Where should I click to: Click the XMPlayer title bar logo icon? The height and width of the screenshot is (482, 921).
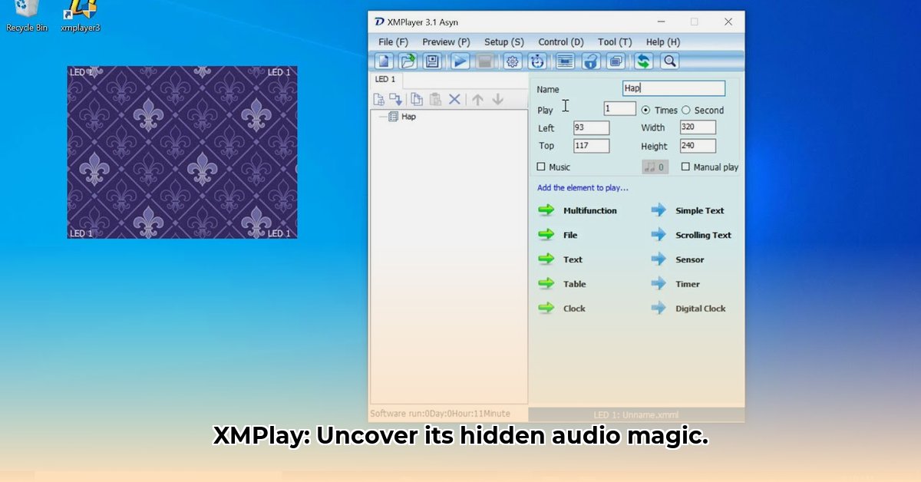(379, 22)
